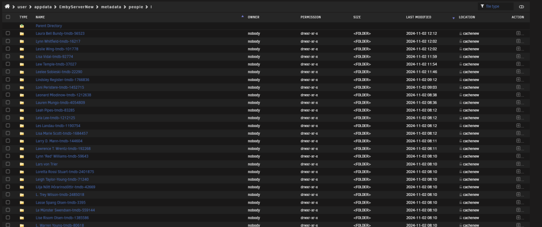Open action menu for Leonard Mlodinow-tmdb-1212638
The width and height of the screenshot is (542, 227).
[x=519, y=95]
